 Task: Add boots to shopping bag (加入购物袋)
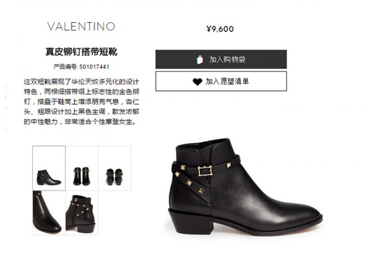pyautogui.click(x=221, y=59)
